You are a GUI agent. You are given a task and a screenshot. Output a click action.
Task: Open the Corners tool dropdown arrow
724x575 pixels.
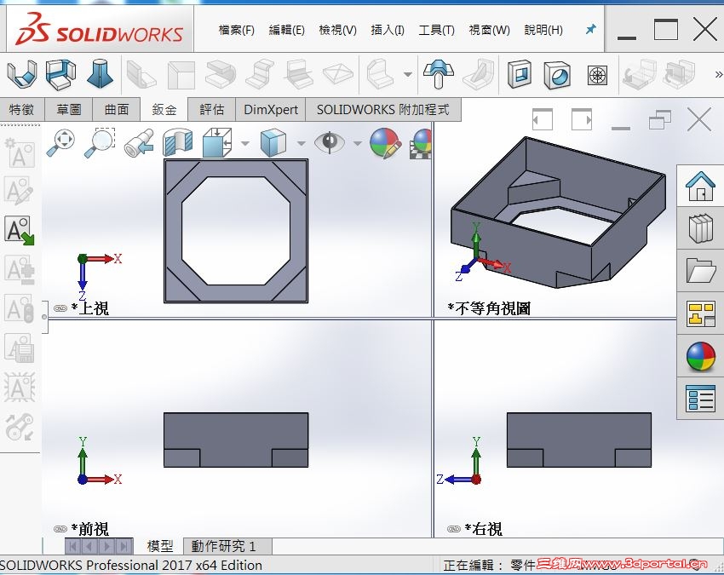click(408, 74)
